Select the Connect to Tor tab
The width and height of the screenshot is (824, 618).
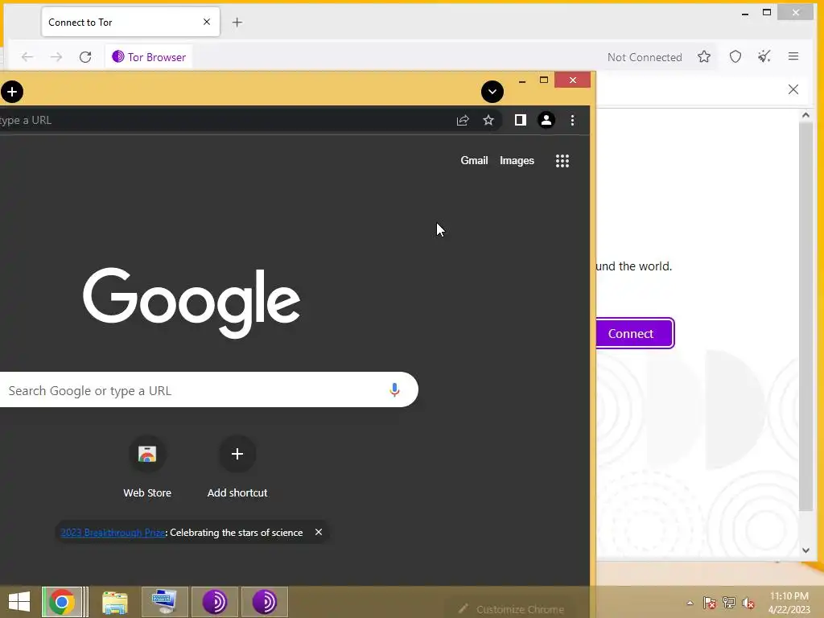click(x=130, y=22)
